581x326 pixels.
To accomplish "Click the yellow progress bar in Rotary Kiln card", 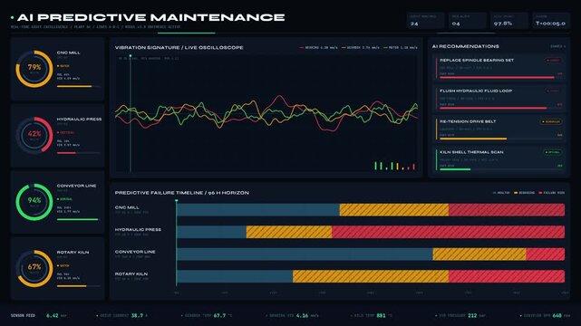I will pos(72,286).
